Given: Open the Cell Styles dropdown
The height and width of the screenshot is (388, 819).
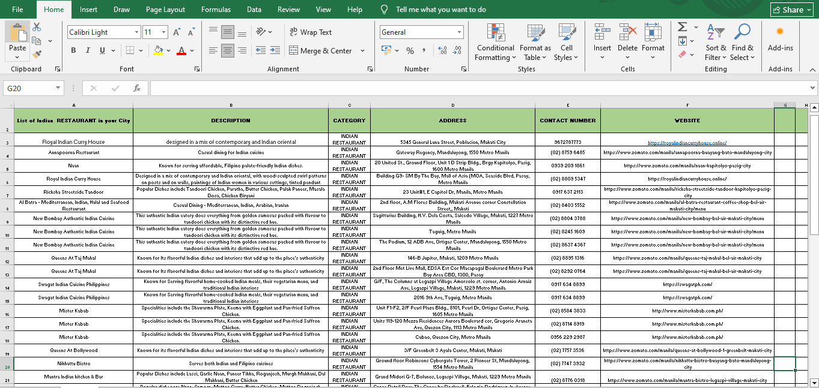Looking at the screenshot, I should point(567,42).
